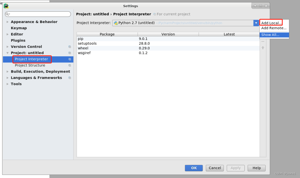This screenshot has width=300, height=178.
Task: Click the PyCharm logo in the title bar
Action: pyautogui.click(x=6, y=6)
